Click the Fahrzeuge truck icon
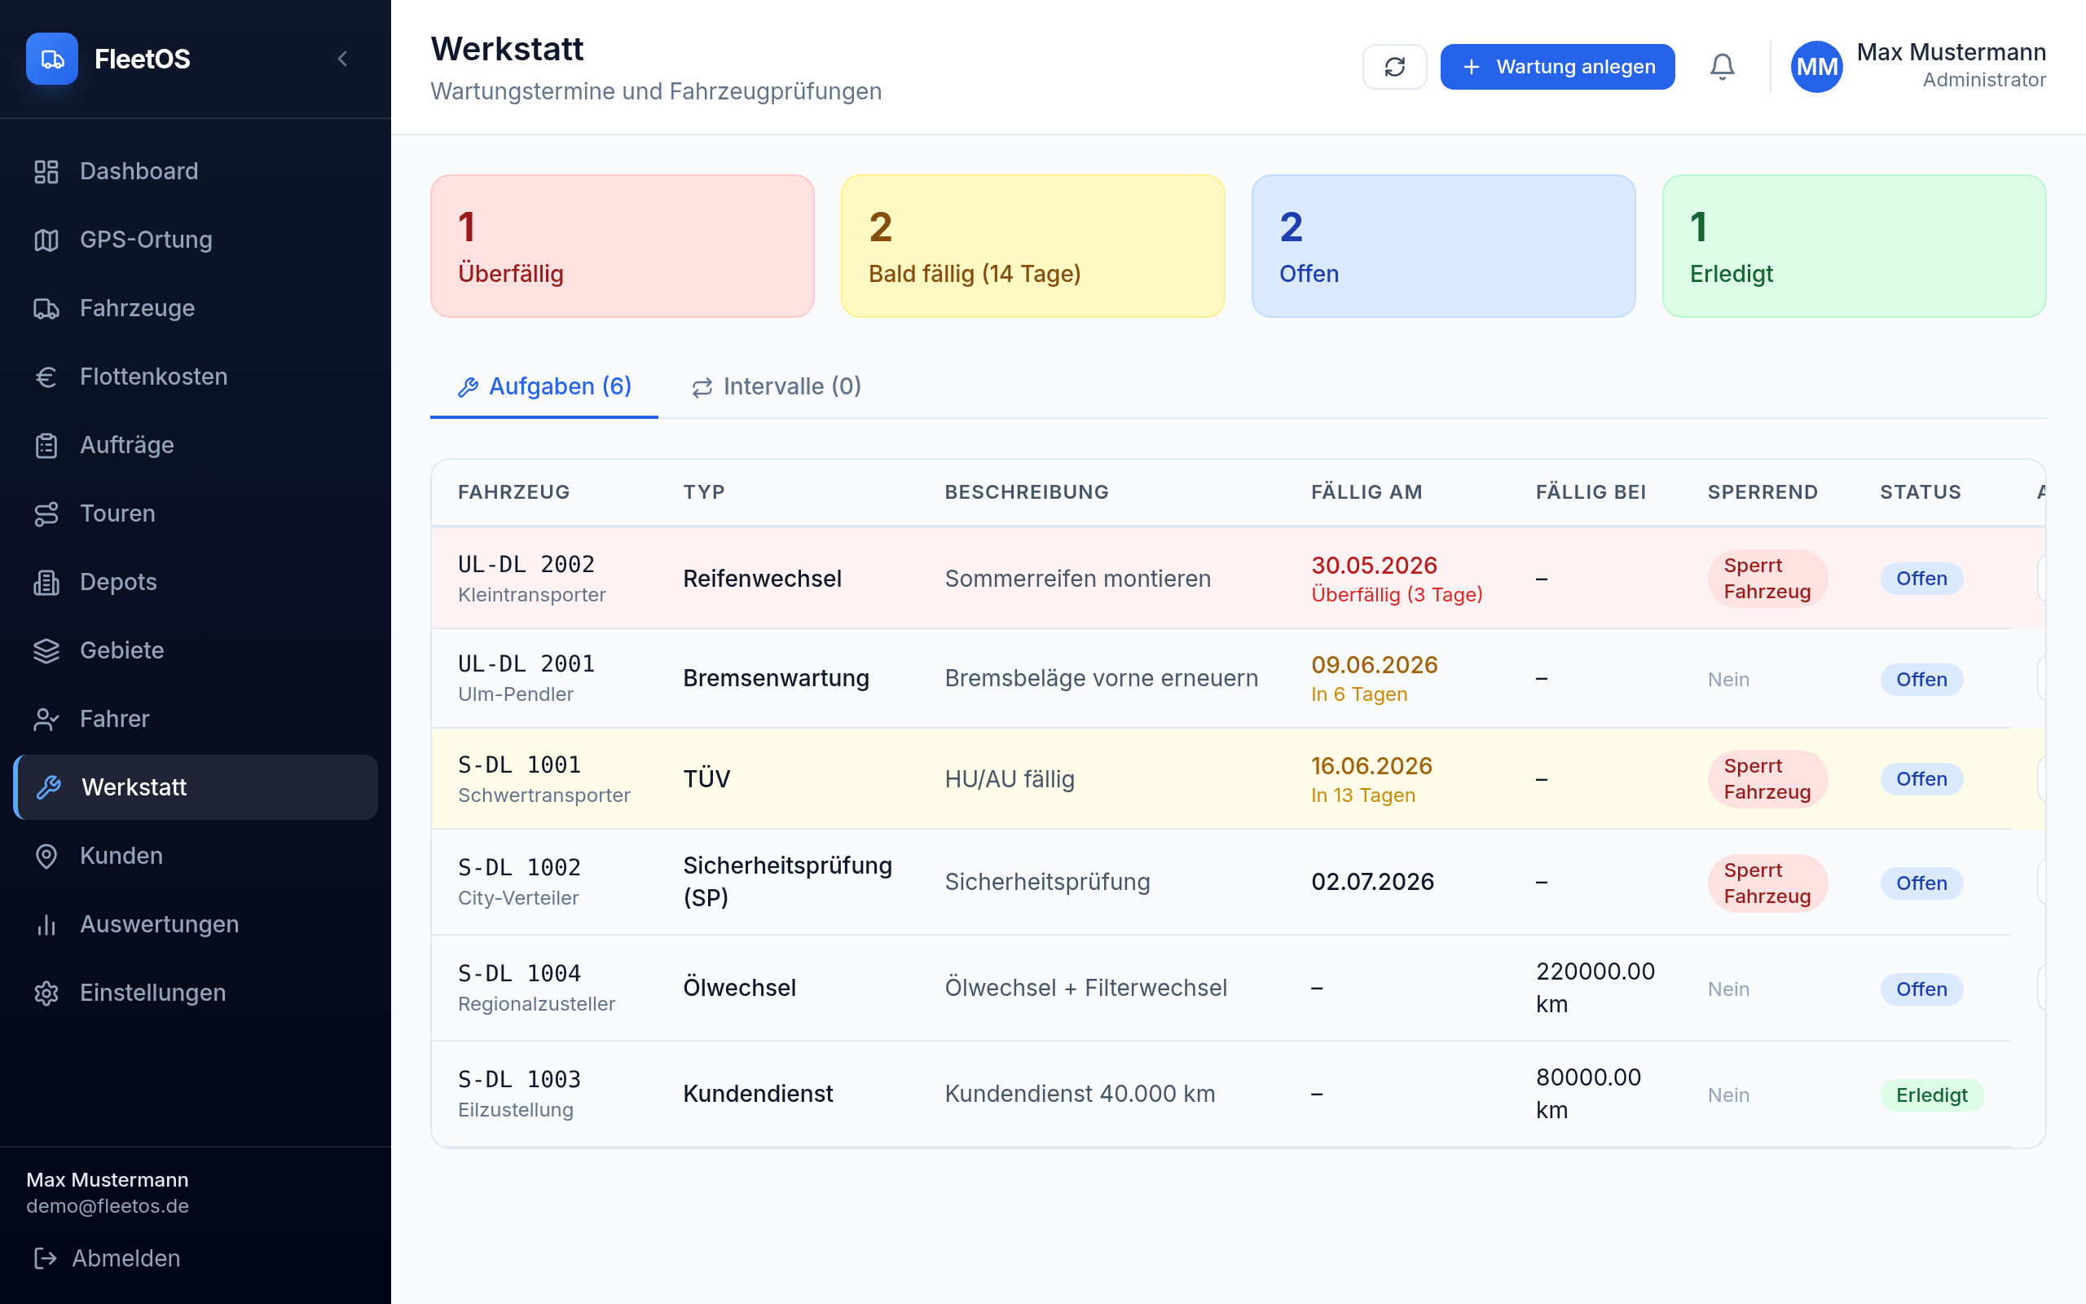Screen dimensions: 2086x1304 pyautogui.click(x=46, y=308)
